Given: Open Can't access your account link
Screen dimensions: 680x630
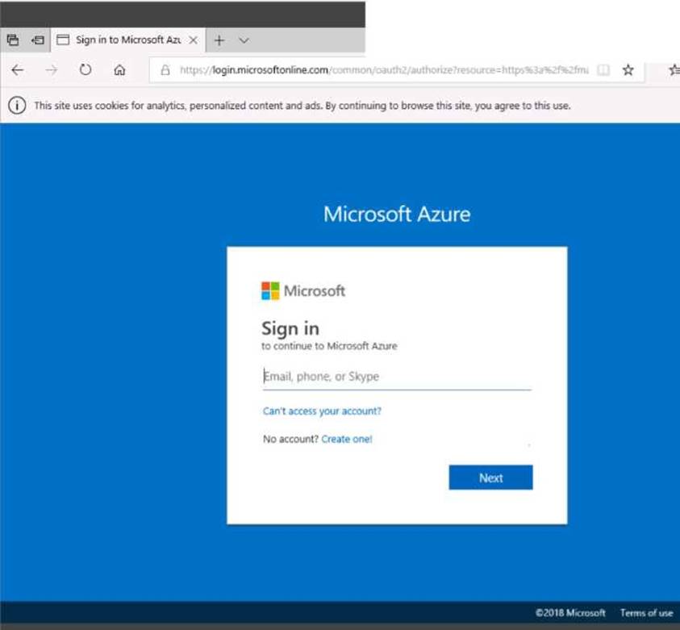Looking at the screenshot, I should pos(322,411).
